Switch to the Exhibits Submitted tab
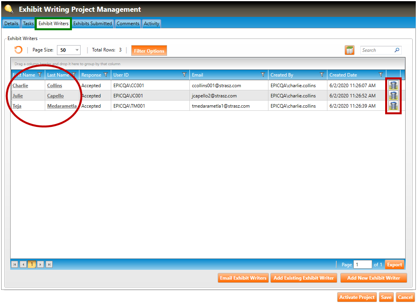The image size is (417, 304). click(93, 24)
